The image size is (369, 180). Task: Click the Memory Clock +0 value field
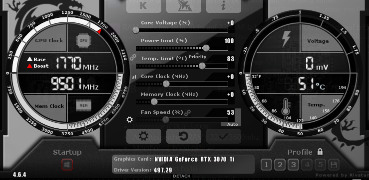[x=230, y=94]
